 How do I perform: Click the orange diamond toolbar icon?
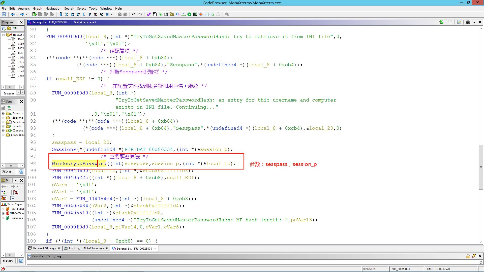coord(201,14)
